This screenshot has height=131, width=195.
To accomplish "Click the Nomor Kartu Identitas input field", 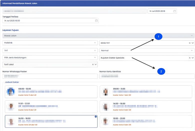I will point(147,76).
